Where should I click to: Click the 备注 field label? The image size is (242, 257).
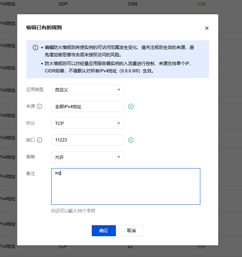pyautogui.click(x=30, y=173)
